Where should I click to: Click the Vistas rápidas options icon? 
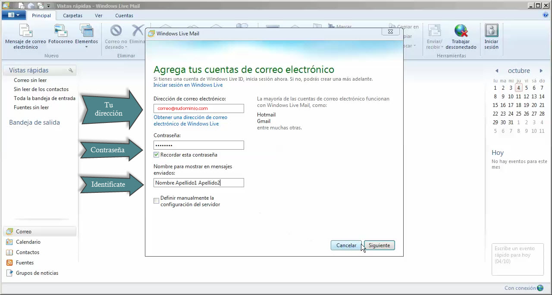71,70
